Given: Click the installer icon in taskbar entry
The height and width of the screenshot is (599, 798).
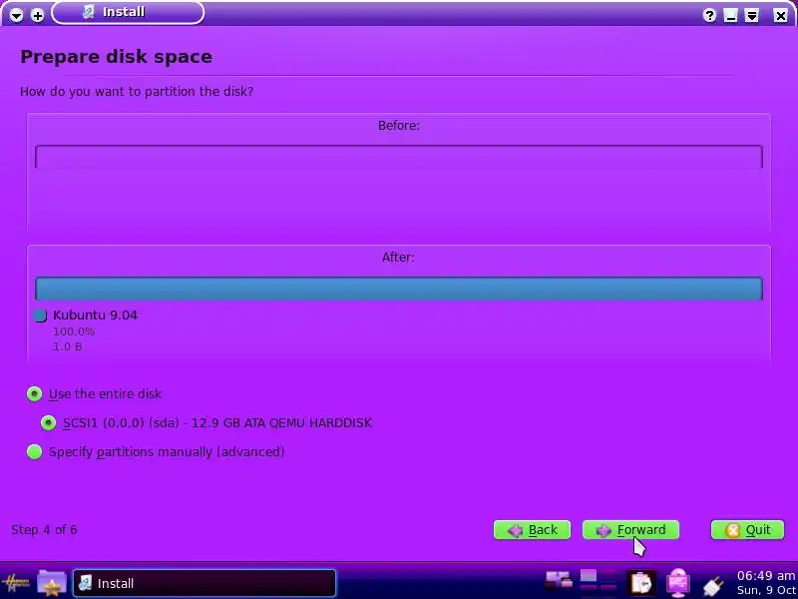Looking at the screenshot, I should click(86, 583).
